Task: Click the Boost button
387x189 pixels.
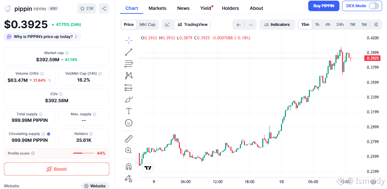Action: click(56, 169)
